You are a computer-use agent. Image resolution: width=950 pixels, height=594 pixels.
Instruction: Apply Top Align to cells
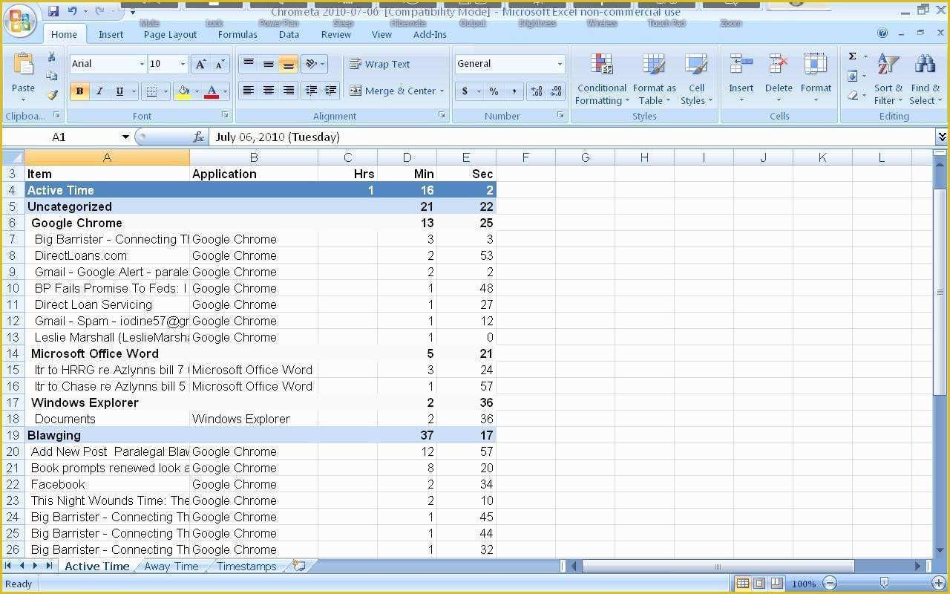tap(249, 64)
